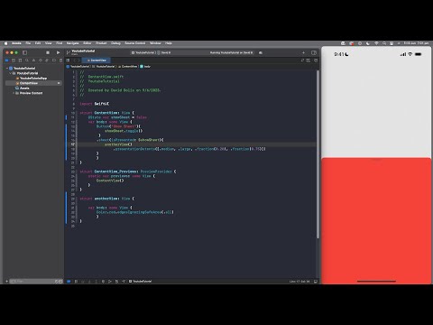Click the Line 17 Col position indicator
This screenshot has width=433, height=325.
pyautogui.click(x=299, y=282)
